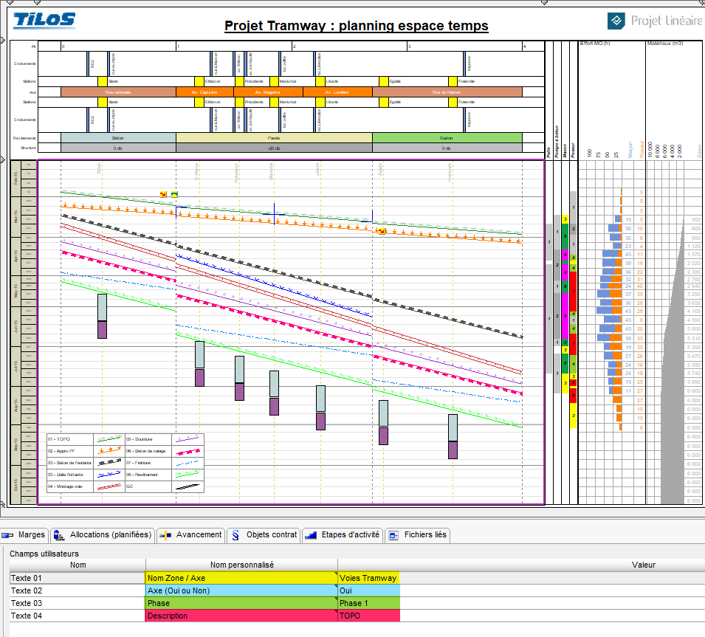This screenshot has width=705, height=637.
Task: Select the Pavés revêtement band
Action: click(274, 137)
